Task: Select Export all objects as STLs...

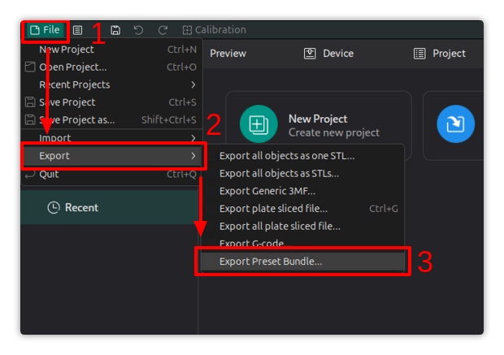Action: click(302, 174)
